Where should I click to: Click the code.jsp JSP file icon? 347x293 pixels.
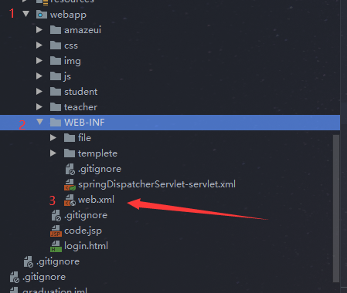click(56, 231)
